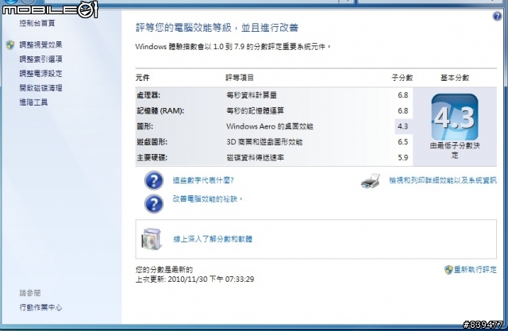Viewport: 508px width, 331px height.
Task: Select the 處理器 row label
Action: pos(148,95)
